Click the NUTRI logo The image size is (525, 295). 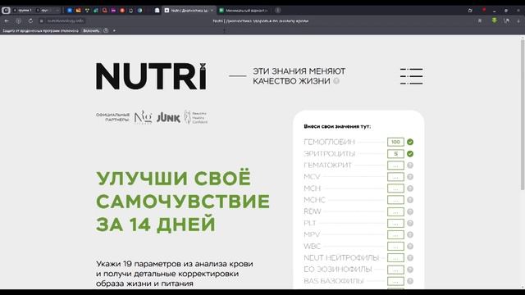tap(151, 76)
